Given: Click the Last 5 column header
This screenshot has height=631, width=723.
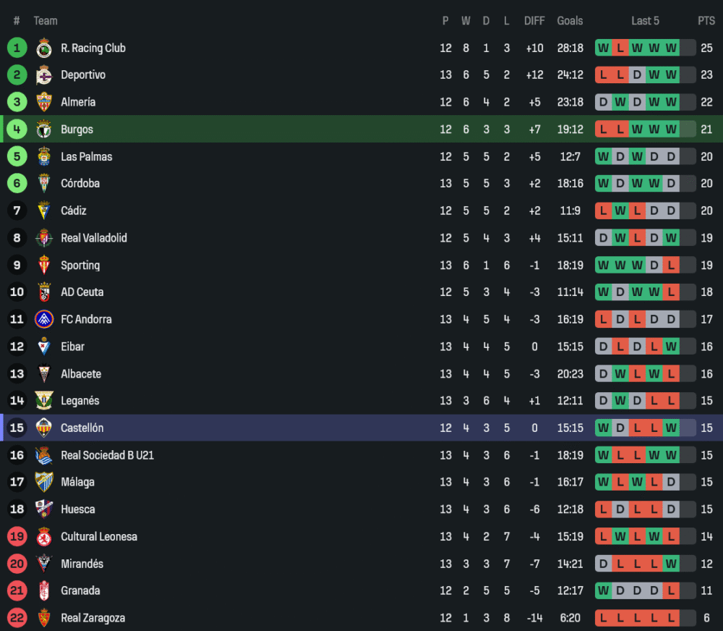Looking at the screenshot, I should [x=645, y=21].
